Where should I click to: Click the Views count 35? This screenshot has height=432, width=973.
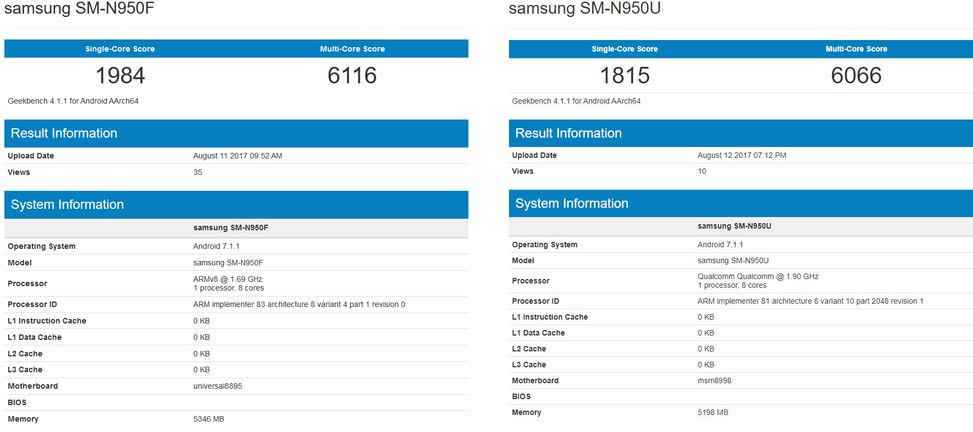[198, 172]
